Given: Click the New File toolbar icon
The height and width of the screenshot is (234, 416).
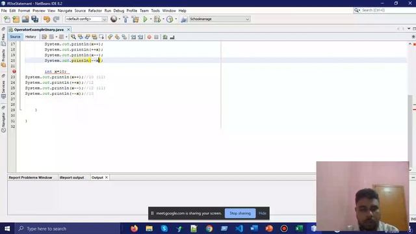Looking at the screenshot, I should pos(7,19).
